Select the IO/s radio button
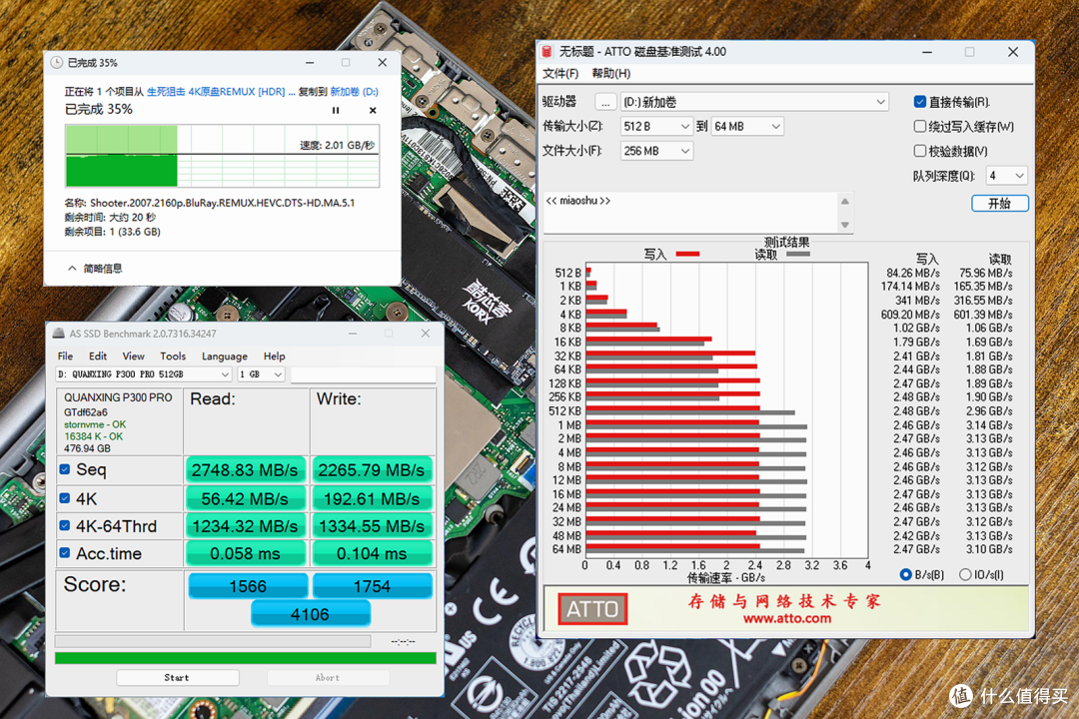The width and height of the screenshot is (1079, 719). pyautogui.click(x=965, y=574)
